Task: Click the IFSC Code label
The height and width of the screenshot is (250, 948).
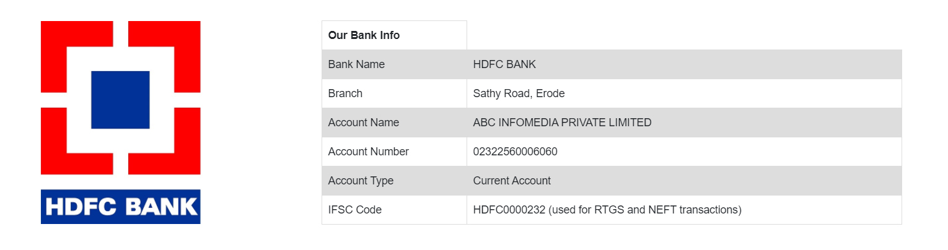Action: [355, 210]
